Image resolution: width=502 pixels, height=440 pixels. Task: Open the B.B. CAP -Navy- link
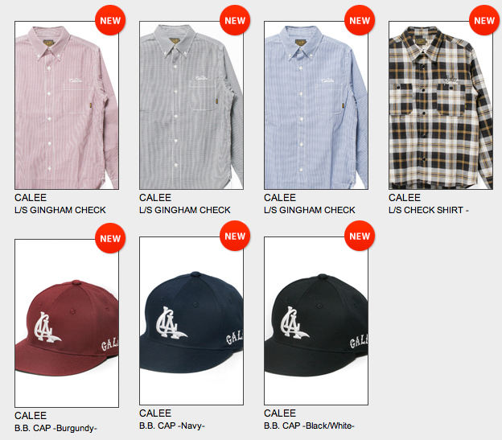tap(172, 426)
